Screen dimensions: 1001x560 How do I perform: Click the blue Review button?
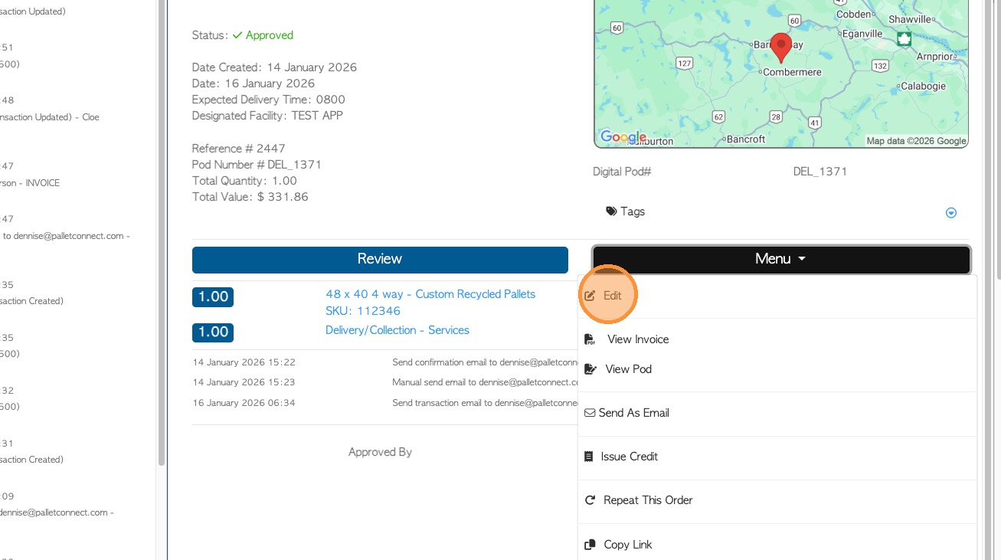coord(380,260)
